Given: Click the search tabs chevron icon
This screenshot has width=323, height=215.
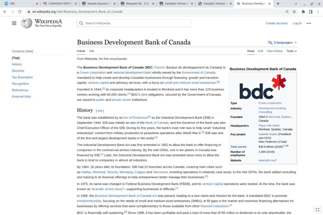Looking at the screenshot, I should point(296,4).
